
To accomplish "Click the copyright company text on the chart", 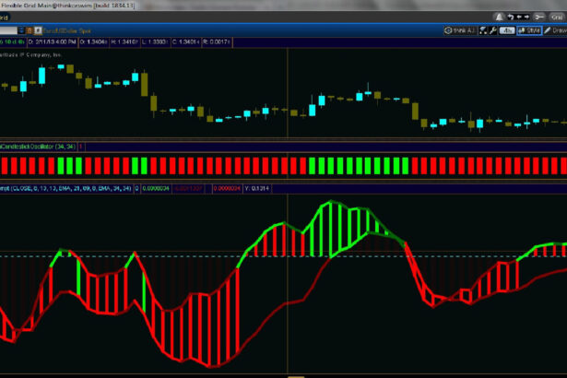I will pos(30,55).
